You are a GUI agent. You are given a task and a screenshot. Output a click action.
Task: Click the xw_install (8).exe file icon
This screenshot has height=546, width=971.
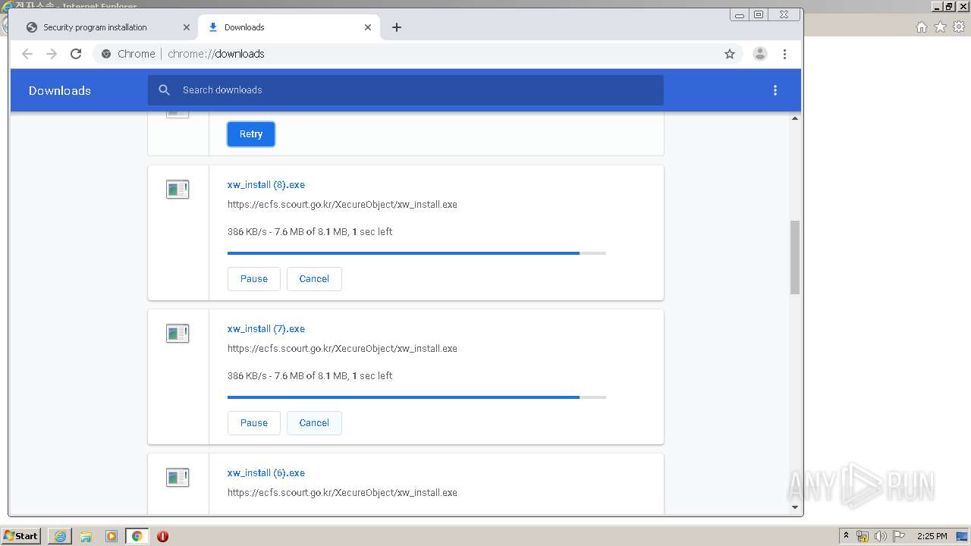[178, 190]
